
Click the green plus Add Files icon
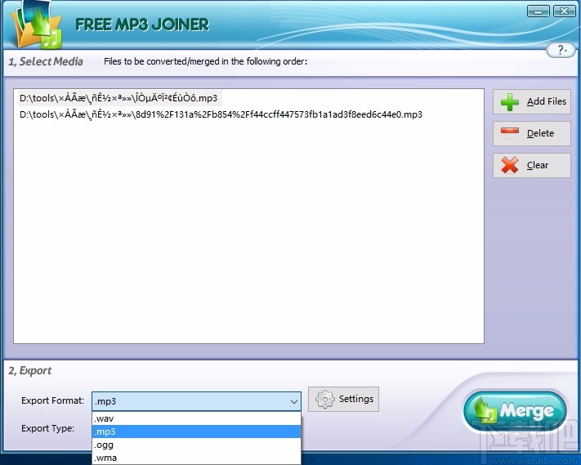click(x=509, y=102)
